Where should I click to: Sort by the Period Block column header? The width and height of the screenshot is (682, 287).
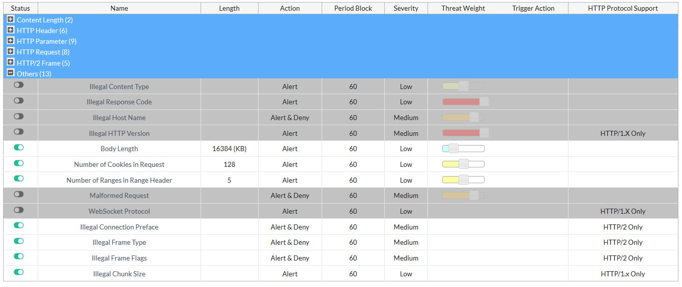[353, 8]
